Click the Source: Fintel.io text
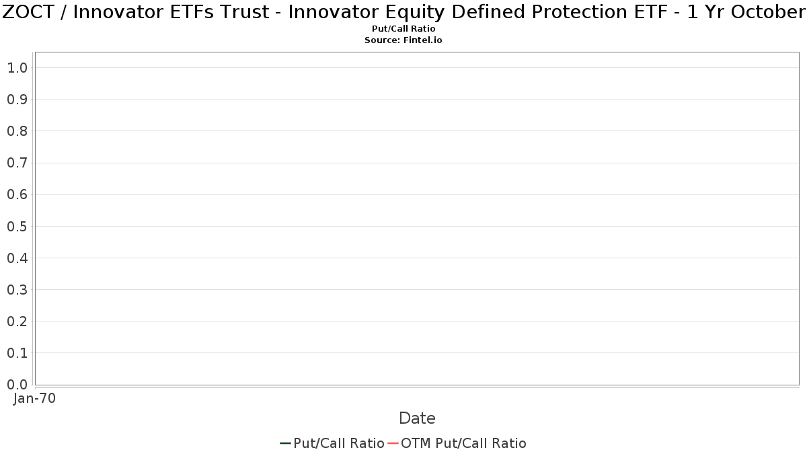 pyautogui.click(x=403, y=40)
